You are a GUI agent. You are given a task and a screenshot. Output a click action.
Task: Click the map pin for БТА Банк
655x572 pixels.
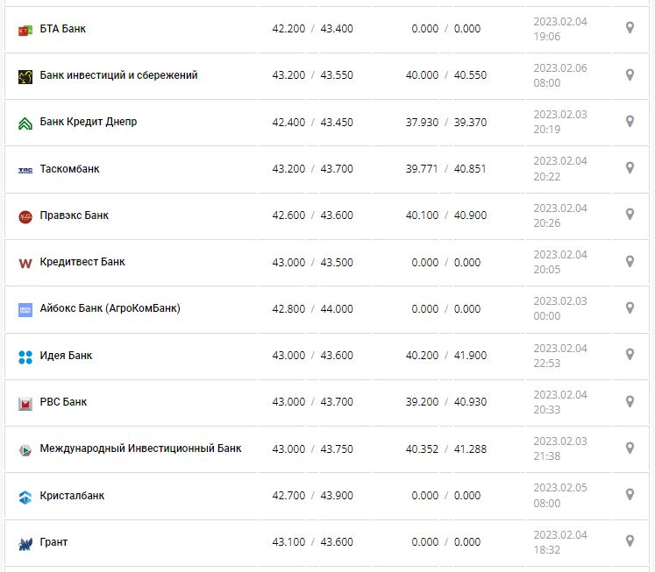click(x=630, y=28)
